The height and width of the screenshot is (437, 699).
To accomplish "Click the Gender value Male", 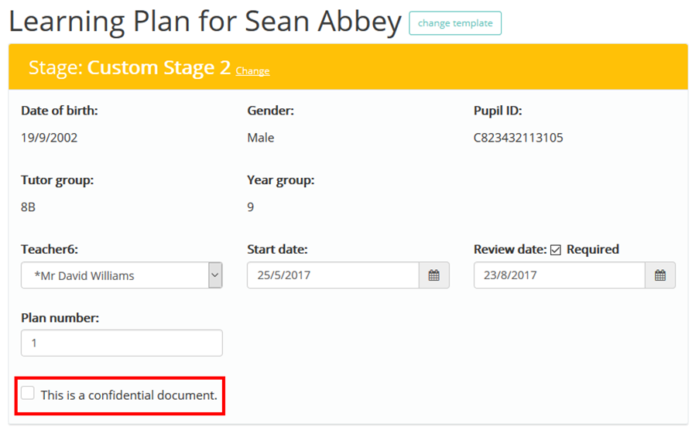I will tap(261, 138).
